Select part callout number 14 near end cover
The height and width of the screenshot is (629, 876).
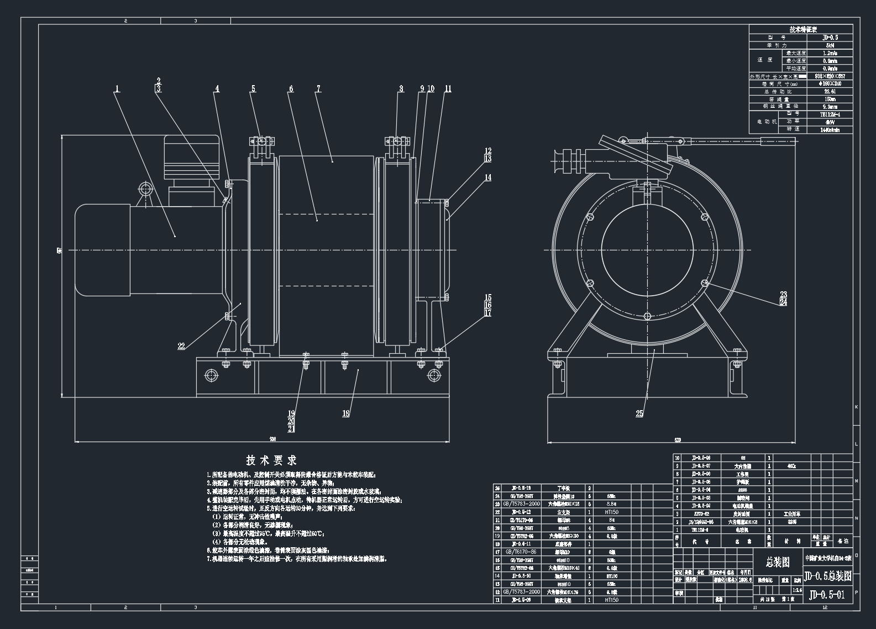(487, 177)
